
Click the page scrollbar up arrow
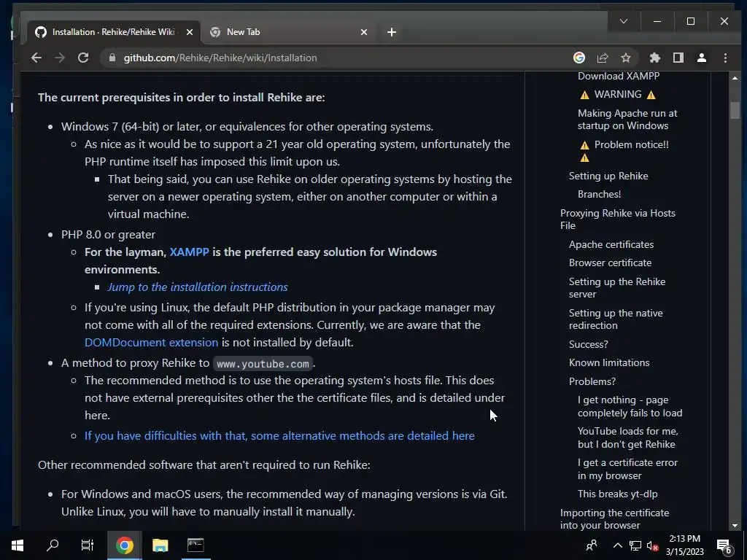coord(735,77)
